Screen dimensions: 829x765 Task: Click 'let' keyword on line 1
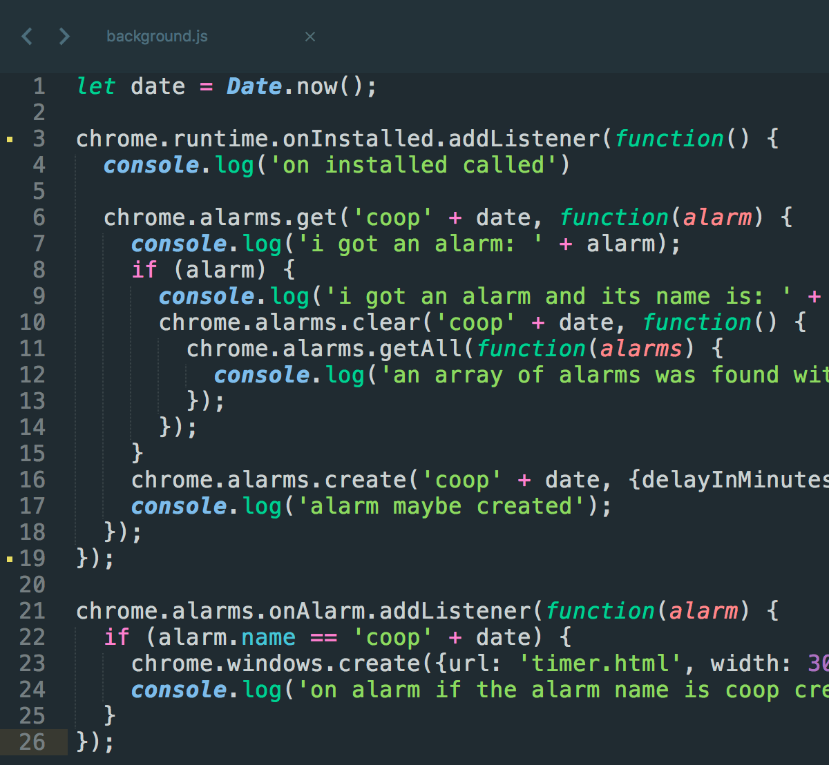coord(96,86)
